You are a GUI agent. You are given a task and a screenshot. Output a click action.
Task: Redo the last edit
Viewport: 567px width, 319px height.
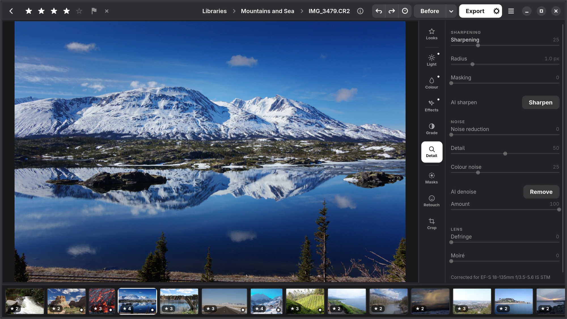click(392, 11)
